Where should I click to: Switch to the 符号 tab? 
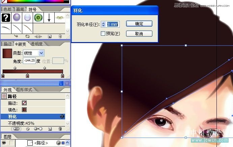click(32, 10)
